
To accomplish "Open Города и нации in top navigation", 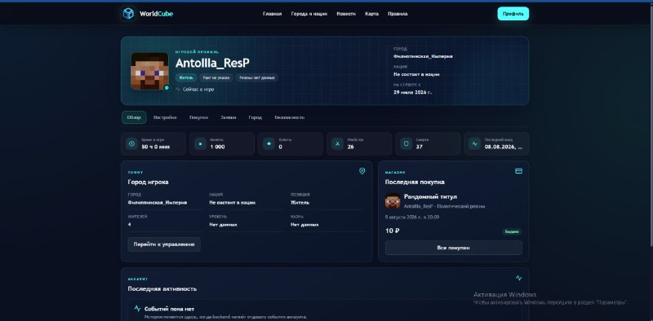I will [x=309, y=14].
